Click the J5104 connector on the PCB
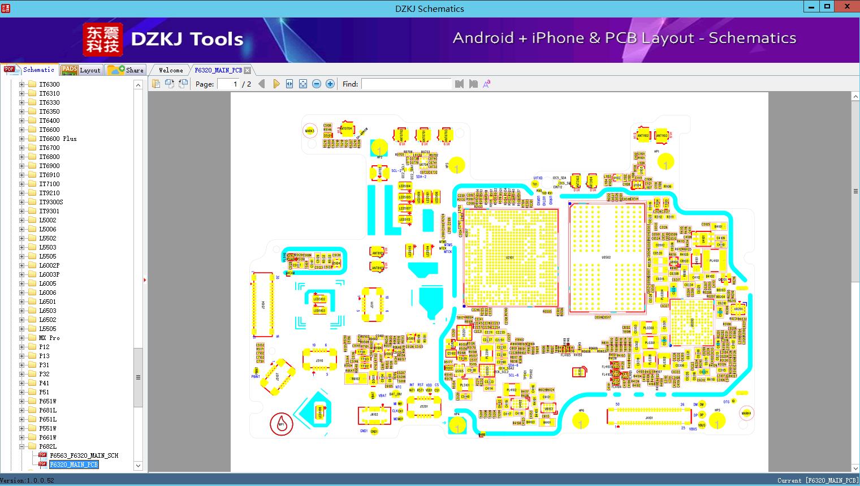The width and height of the screenshot is (860, 486). [263, 304]
